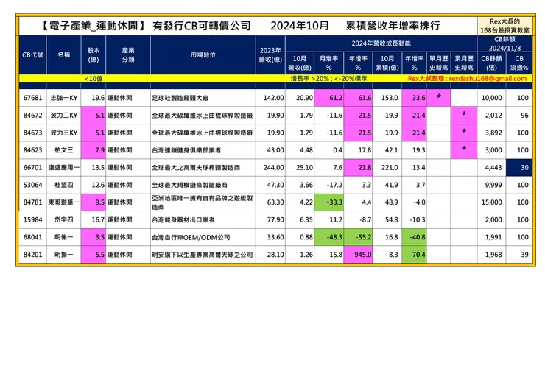Select the name cell 柏文三
545x385 pixels.
tap(64, 150)
